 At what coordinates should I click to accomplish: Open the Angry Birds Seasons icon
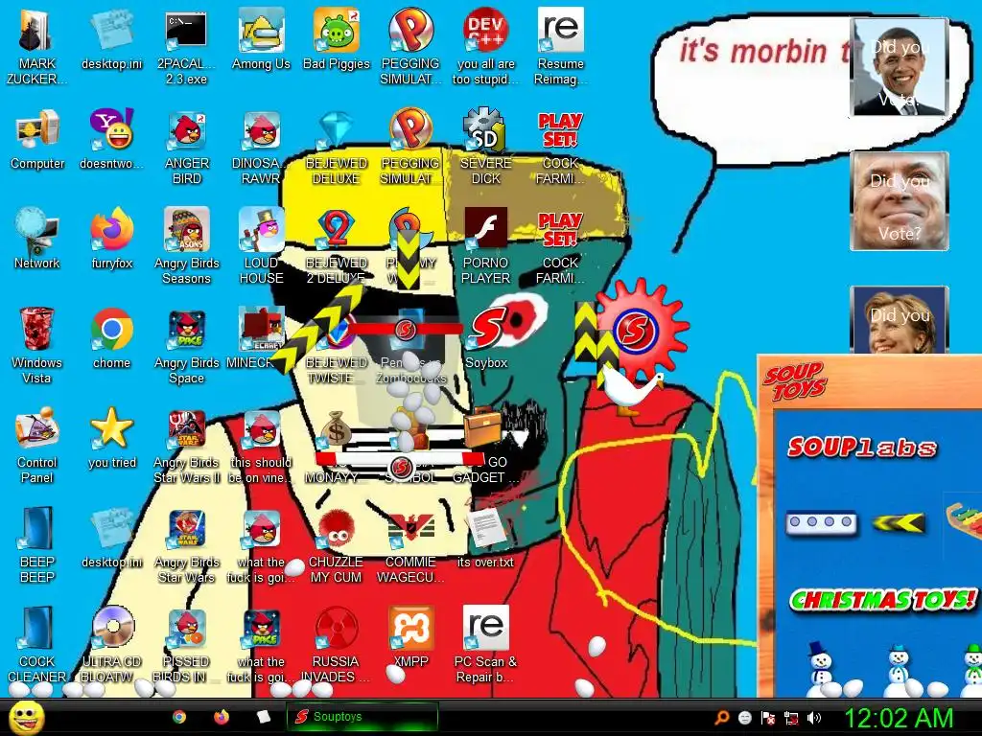187,246
